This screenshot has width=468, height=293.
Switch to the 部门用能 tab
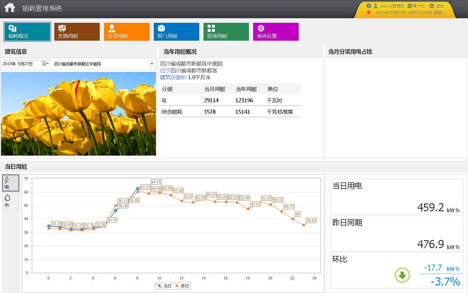pyautogui.click(x=176, y=32)
